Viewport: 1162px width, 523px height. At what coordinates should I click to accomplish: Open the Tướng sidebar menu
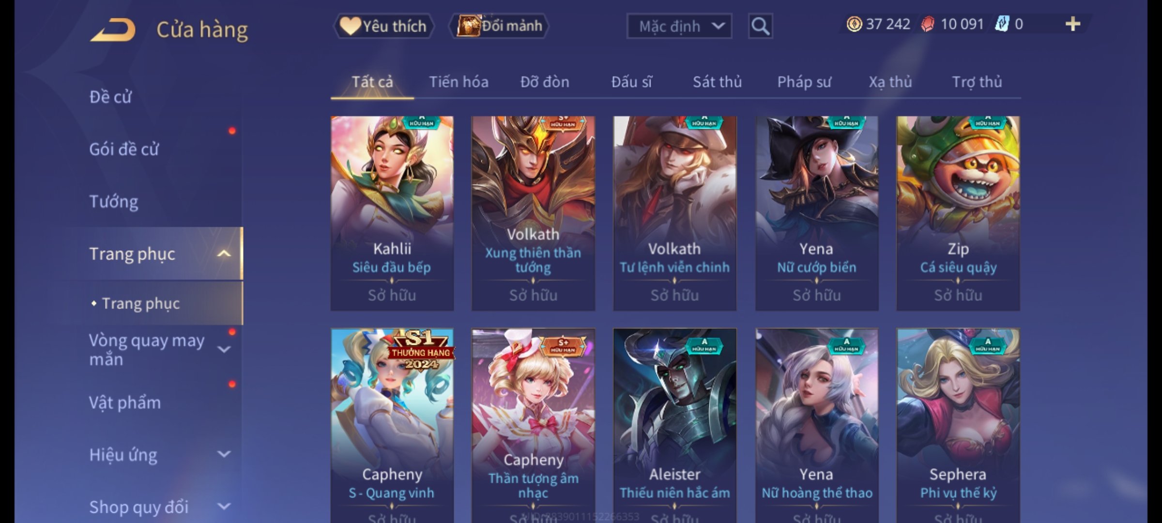click(x=114, y=201)
